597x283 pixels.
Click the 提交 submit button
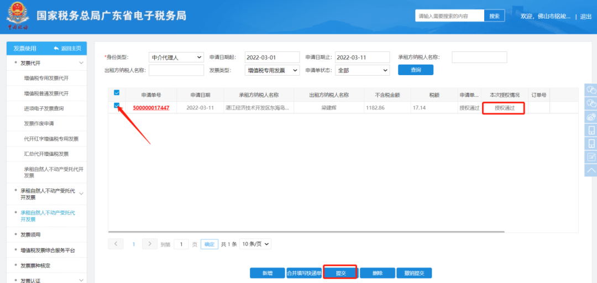click(x=341, y=273)
